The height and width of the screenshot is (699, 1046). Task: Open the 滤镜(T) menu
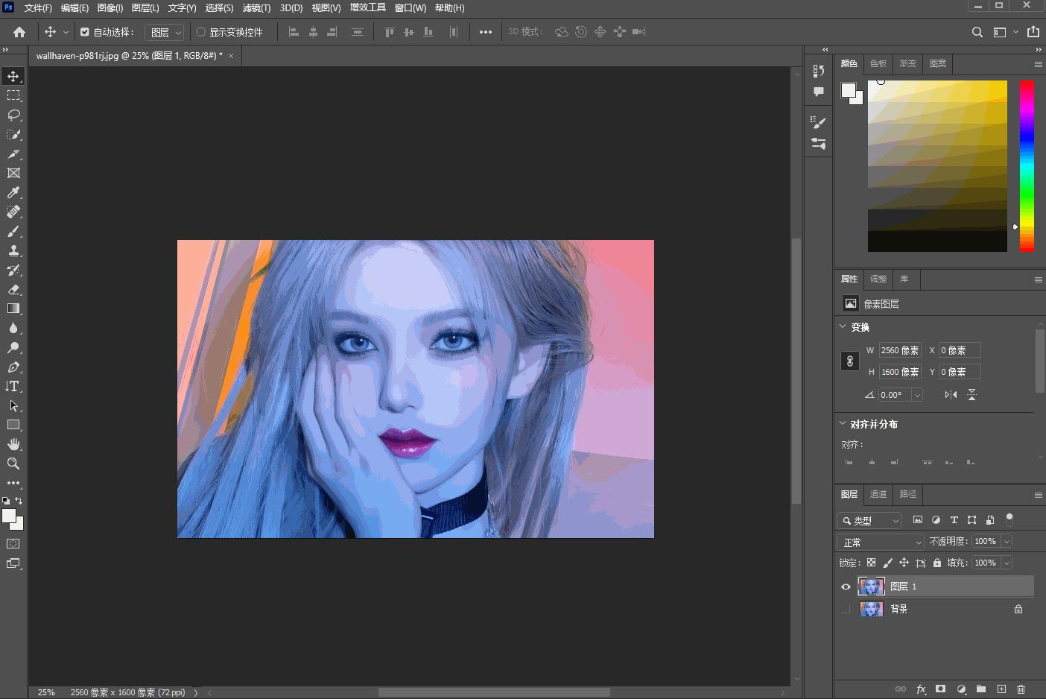[x=256, y=8]
